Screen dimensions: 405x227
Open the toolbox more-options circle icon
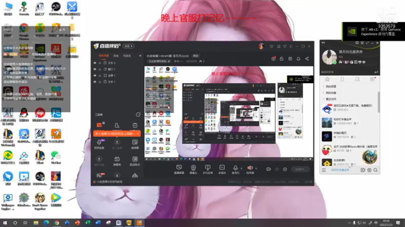pos(138,115)
